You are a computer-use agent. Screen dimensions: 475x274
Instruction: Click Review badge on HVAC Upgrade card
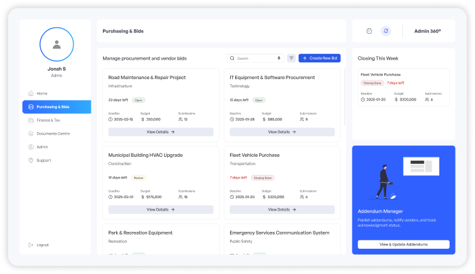click(x=139, y=177)
